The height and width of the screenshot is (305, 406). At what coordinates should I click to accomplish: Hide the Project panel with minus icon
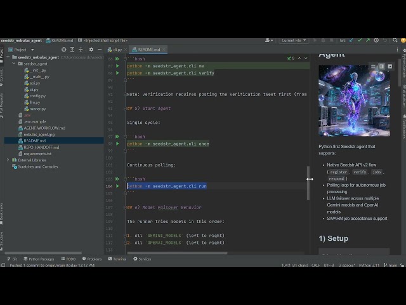100,50
